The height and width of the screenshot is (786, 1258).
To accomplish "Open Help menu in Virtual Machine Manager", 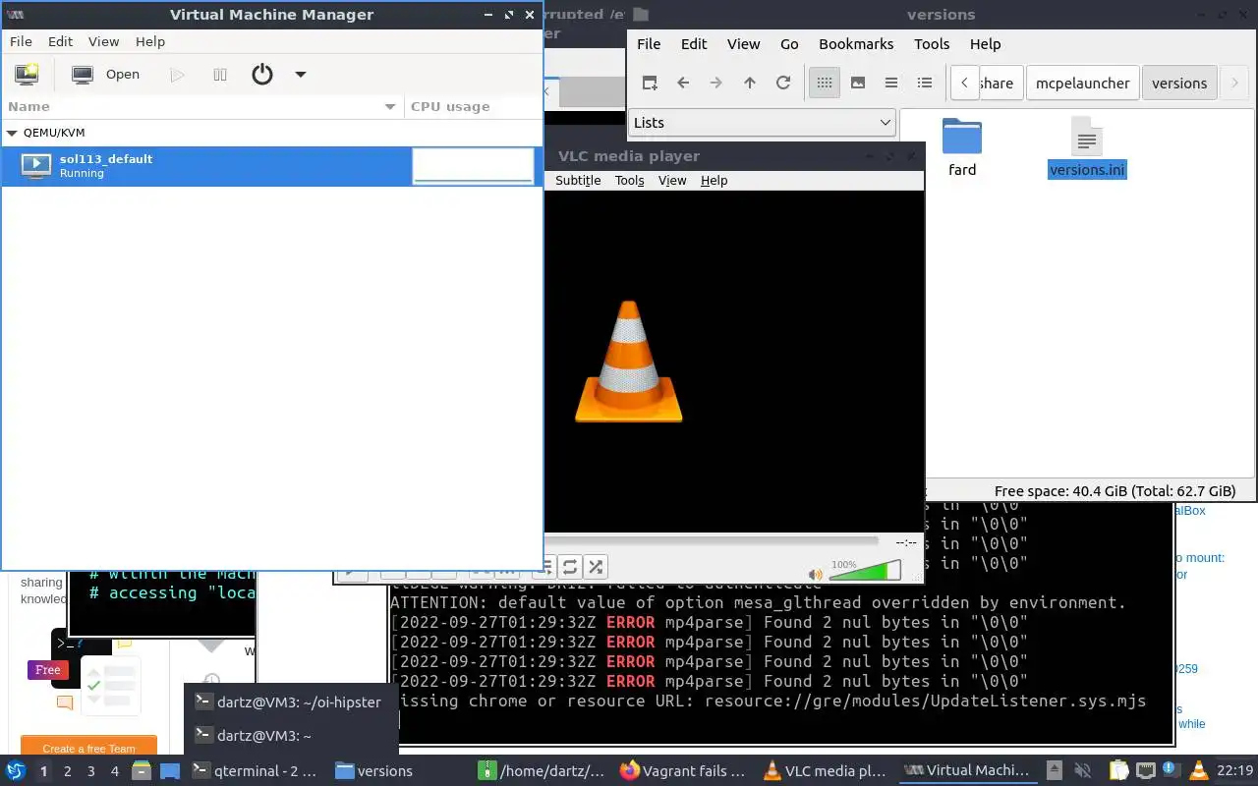I will pyautogui.click(x=150, y=41).
